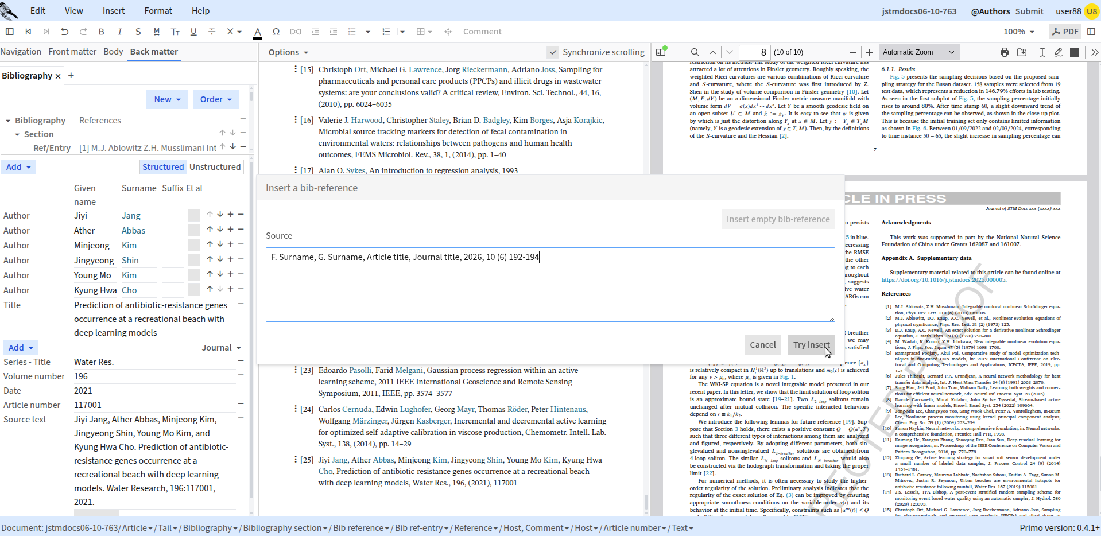
Task: Cancel the bib-reference dialog
Action: click(x=762, y=345)
